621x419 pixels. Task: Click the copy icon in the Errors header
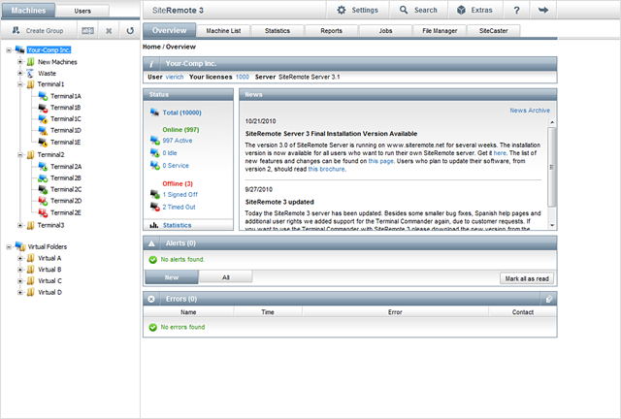coord(549,299)
